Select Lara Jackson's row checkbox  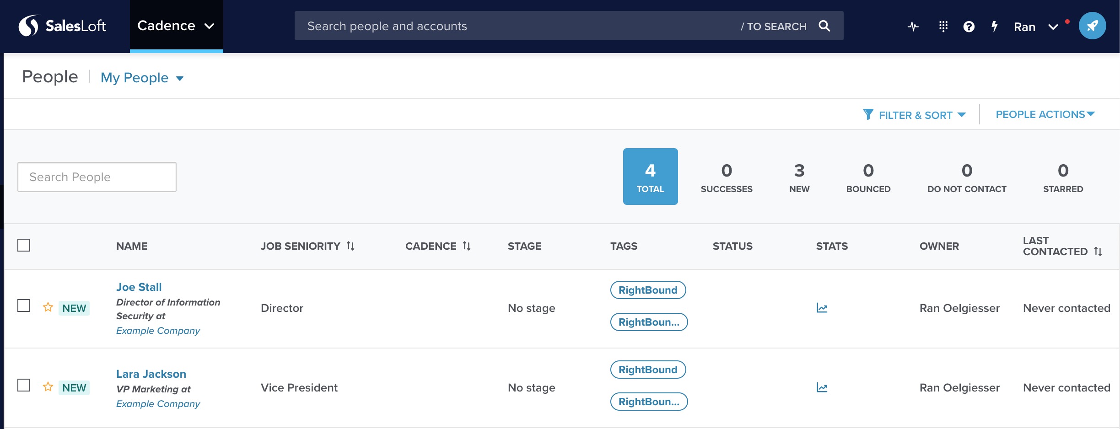24,385
